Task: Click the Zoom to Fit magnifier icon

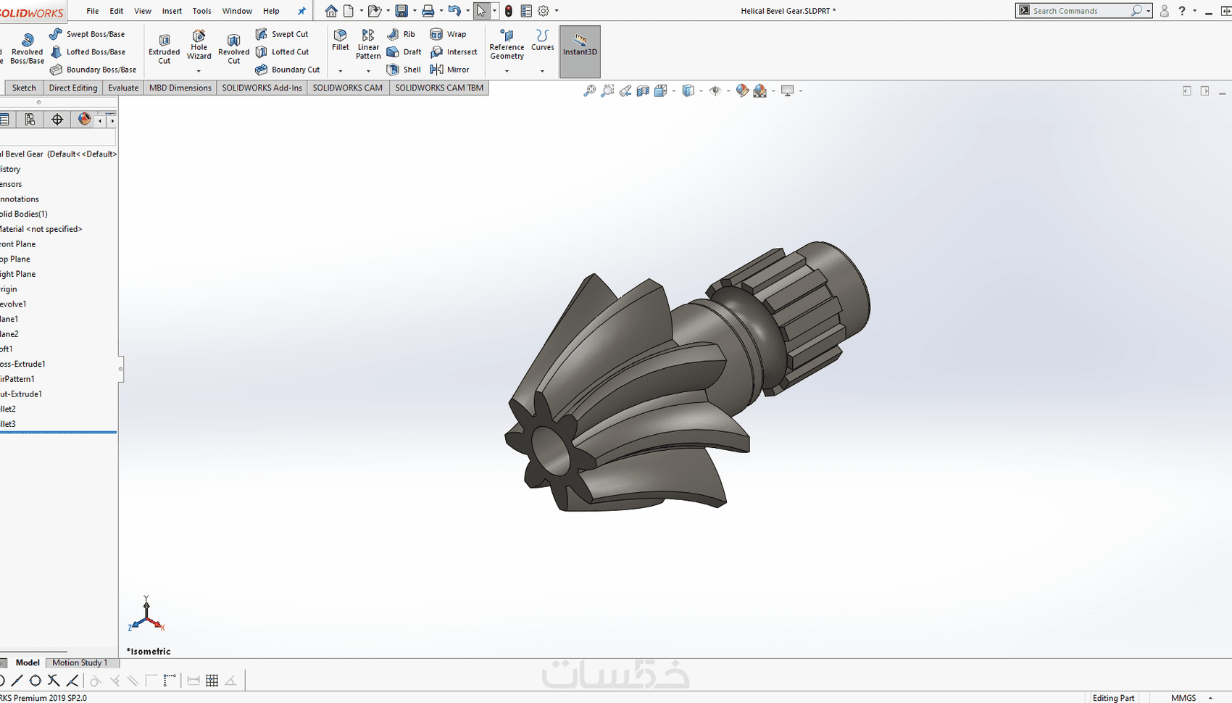Action: click(x=590, y=91)
